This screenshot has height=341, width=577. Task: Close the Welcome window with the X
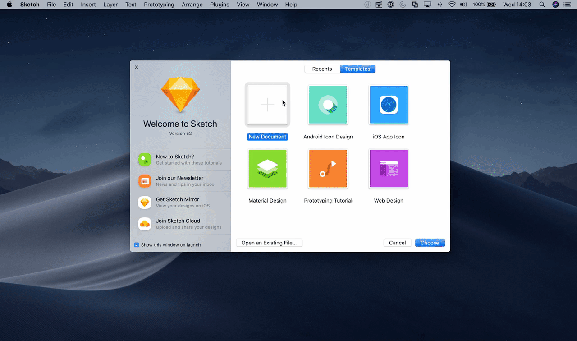[137, 67]
